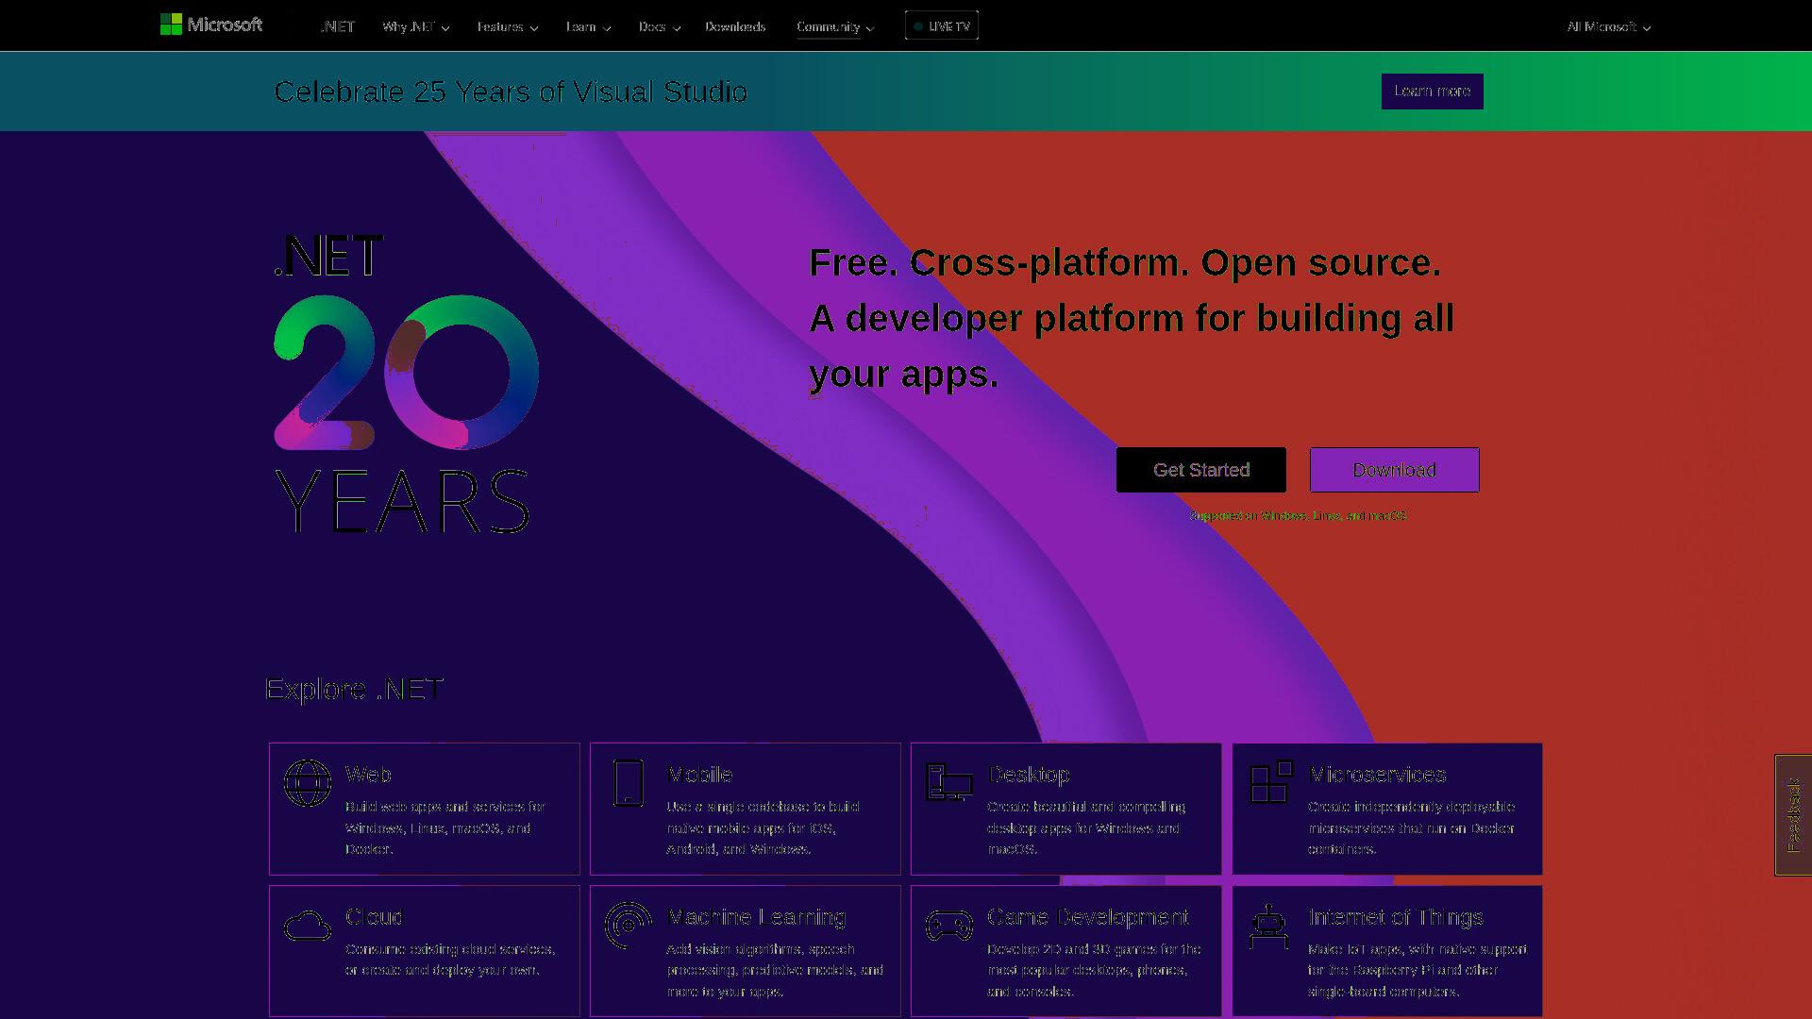Viewport: 1812px width, 1019px height.
Task: Click 'Build web apps and services' description
Action: tap(445, 827)
